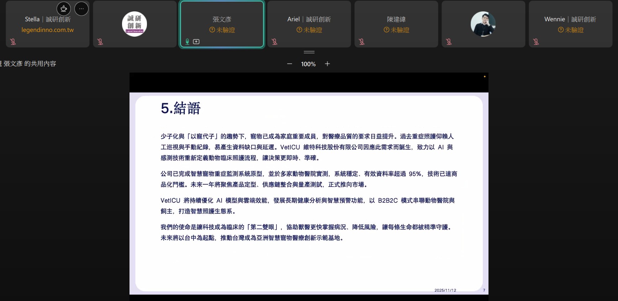
Task: Click the green active microphone icon of 張文彥
Action: [187, 42]
